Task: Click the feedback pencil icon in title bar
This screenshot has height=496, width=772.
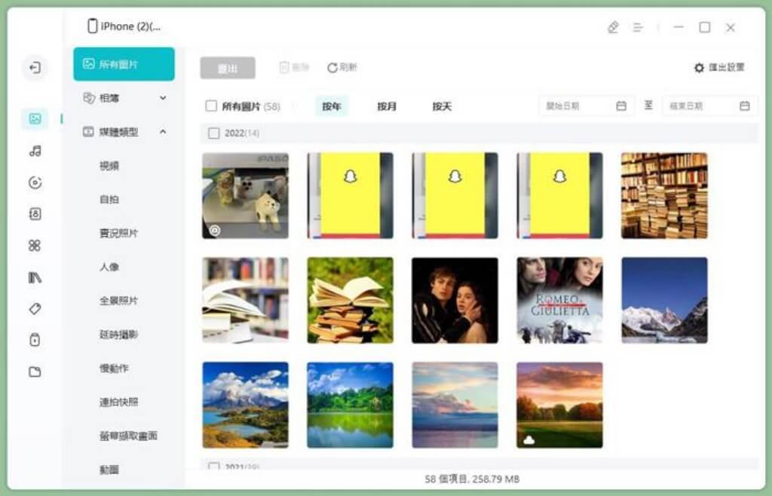Action: (x=613, y=27)
